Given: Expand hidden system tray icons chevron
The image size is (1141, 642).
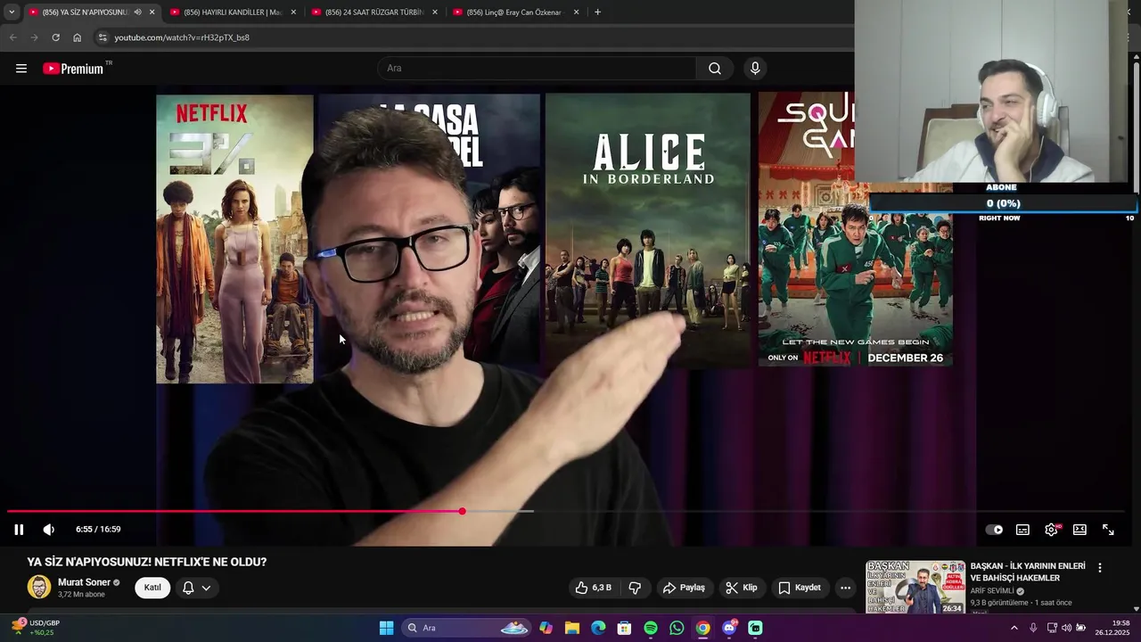Looking at the screenshot, I should (x=1014, y=628).
